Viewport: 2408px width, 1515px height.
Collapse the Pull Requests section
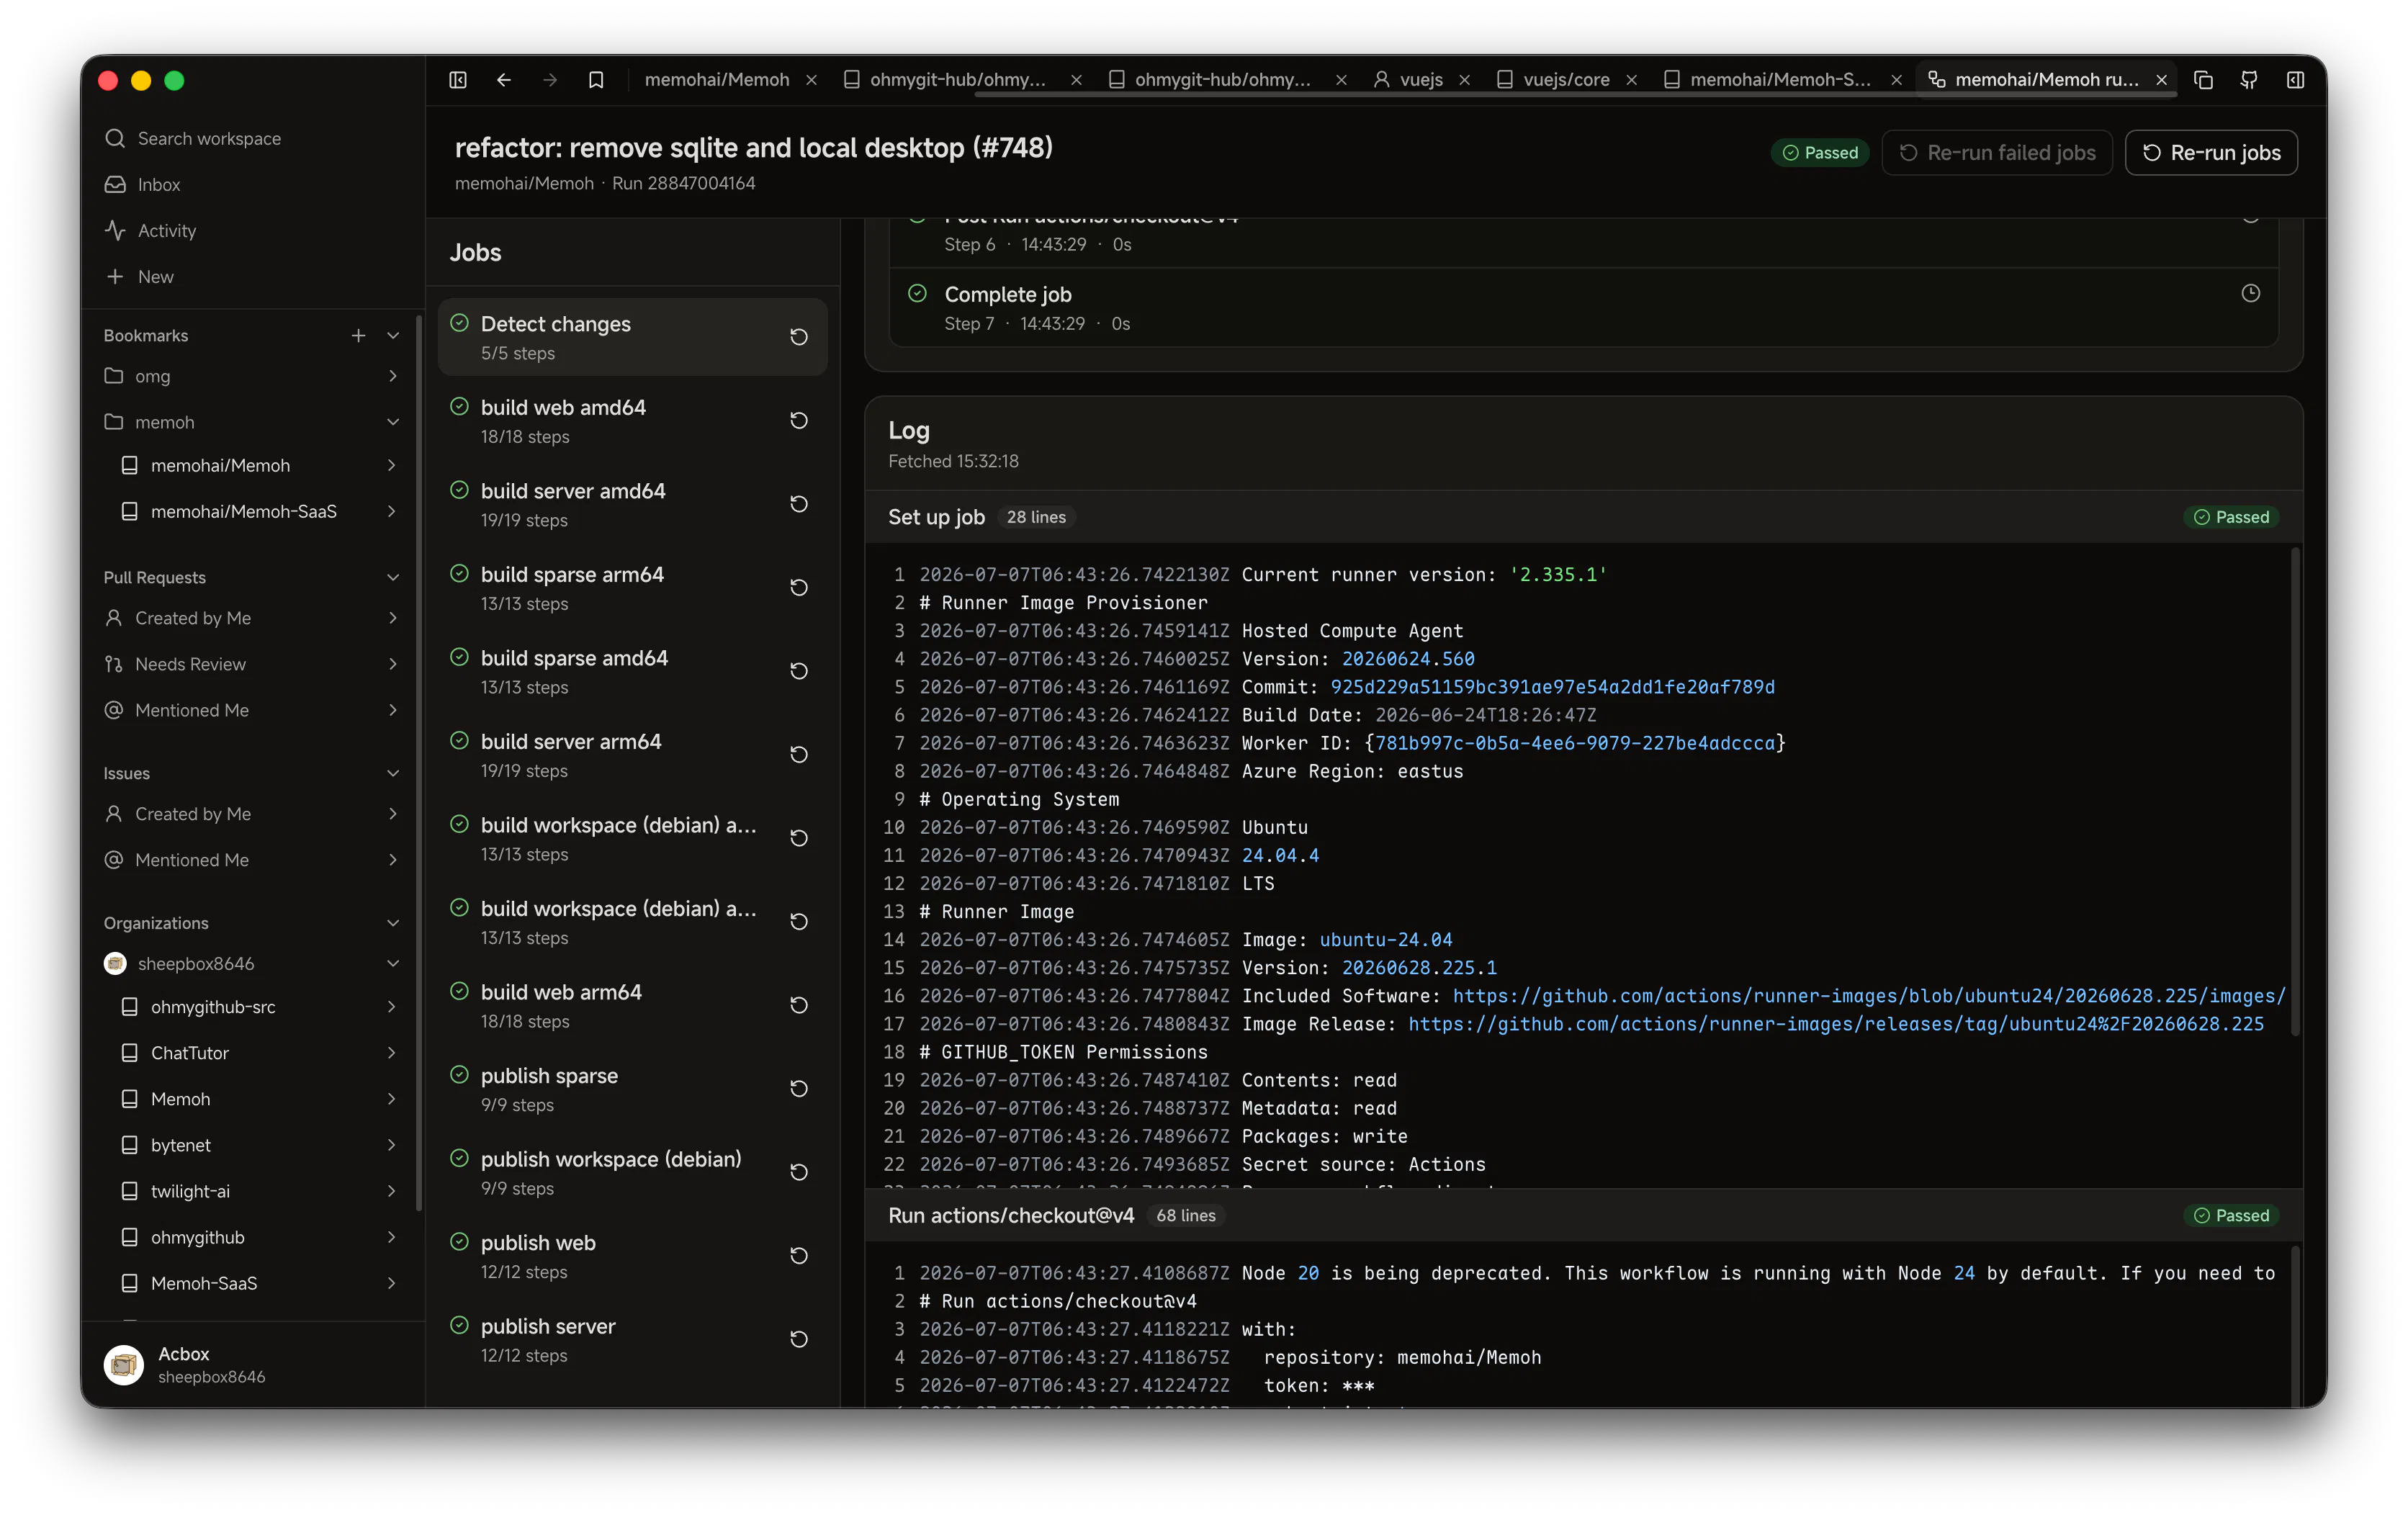[393, 578]
